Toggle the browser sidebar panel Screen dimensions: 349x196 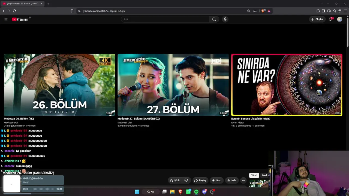324,11
